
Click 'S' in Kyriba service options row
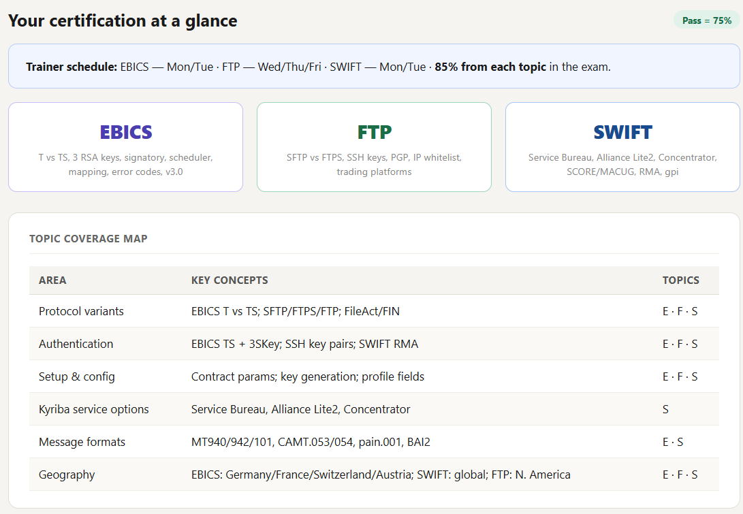tap(666, 409)
